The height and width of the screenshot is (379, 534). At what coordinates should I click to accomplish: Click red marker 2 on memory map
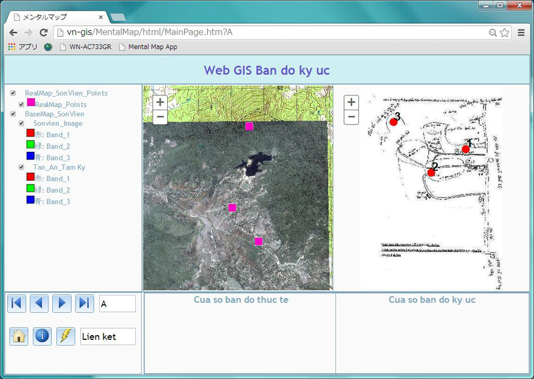[x=431, y=172]
